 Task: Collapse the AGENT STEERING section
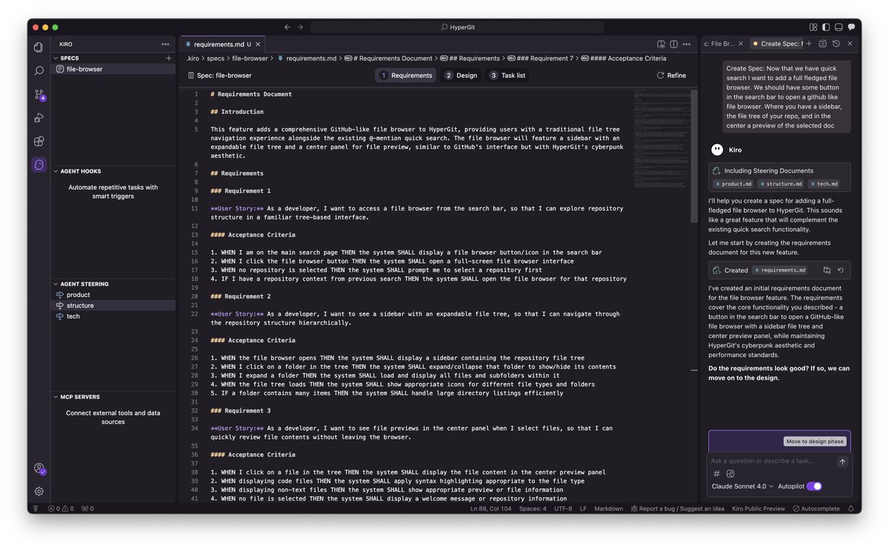tap(55, 284)
